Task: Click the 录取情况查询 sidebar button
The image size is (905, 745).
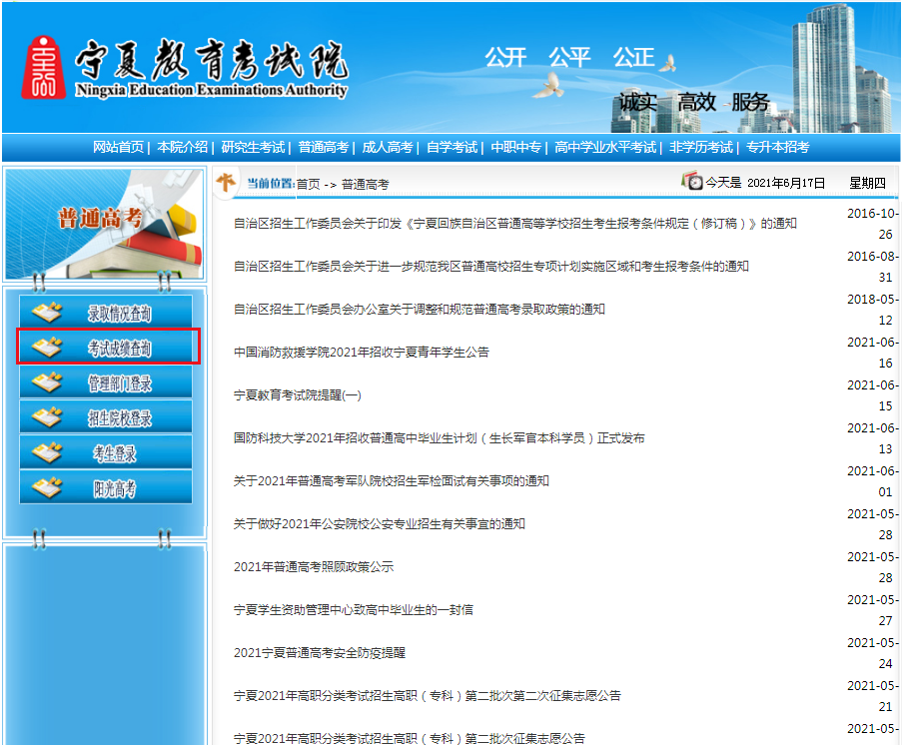Action: click(x=106, y=313)
